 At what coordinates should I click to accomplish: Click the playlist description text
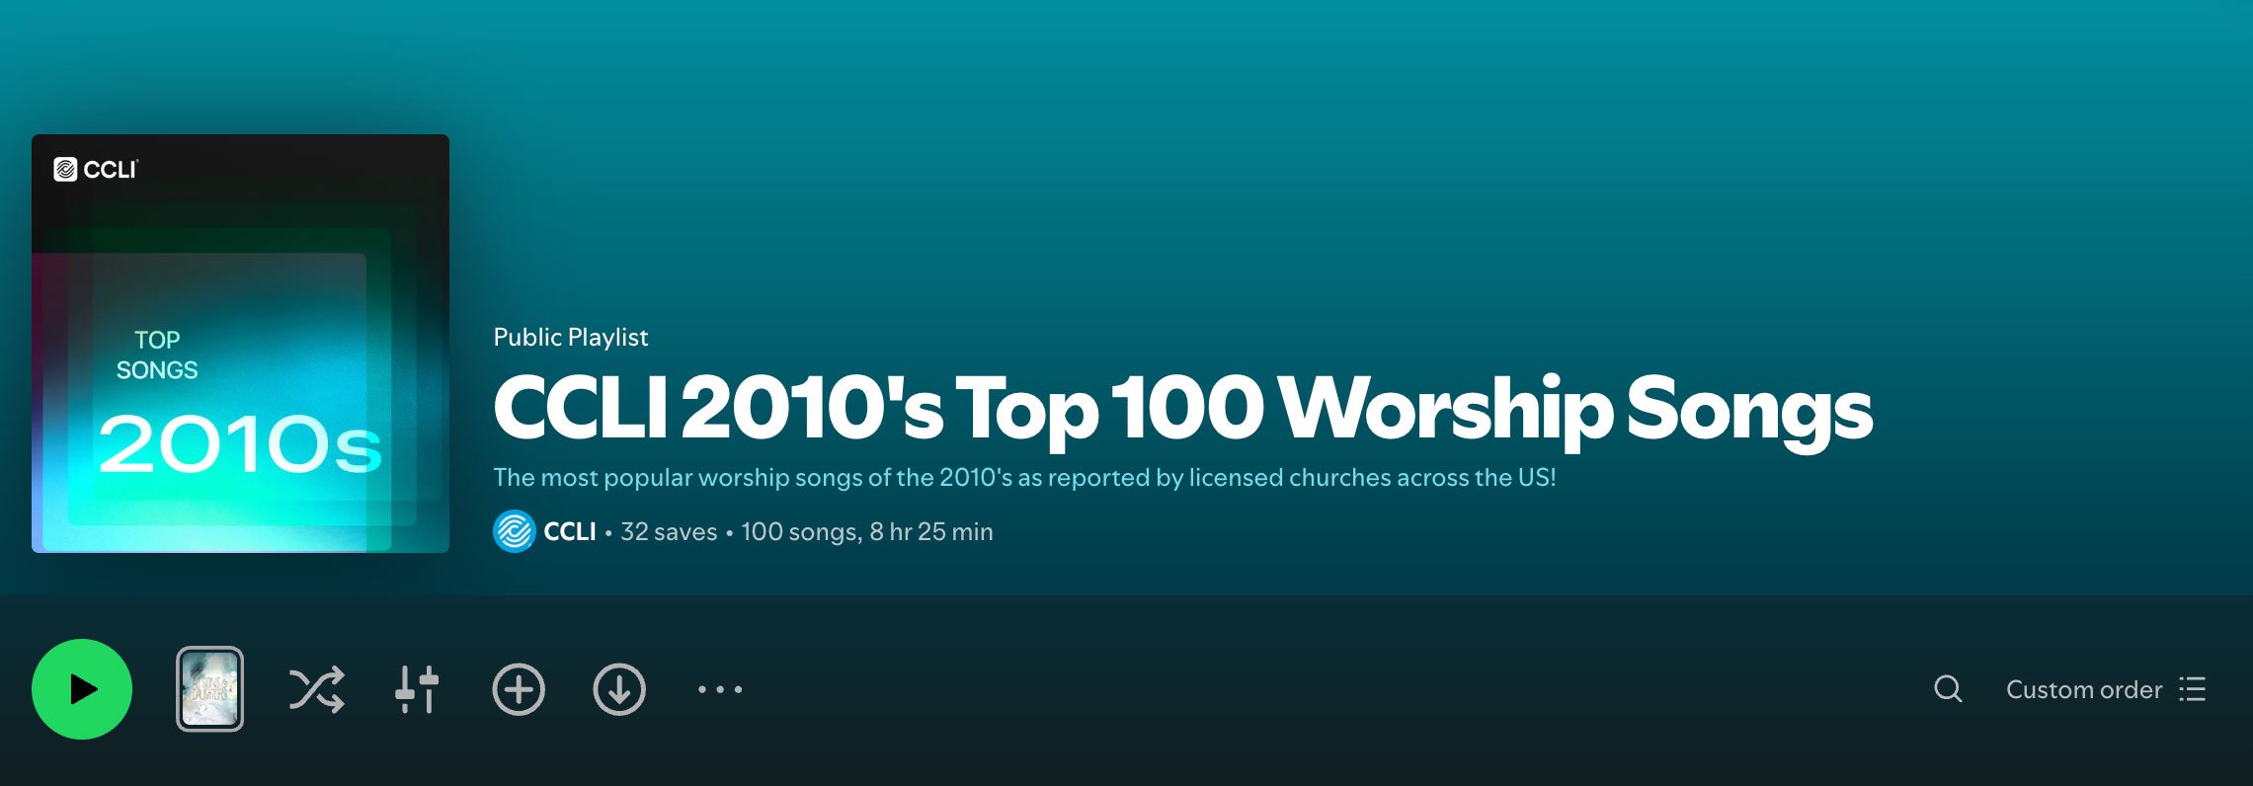coord(1024,478)
